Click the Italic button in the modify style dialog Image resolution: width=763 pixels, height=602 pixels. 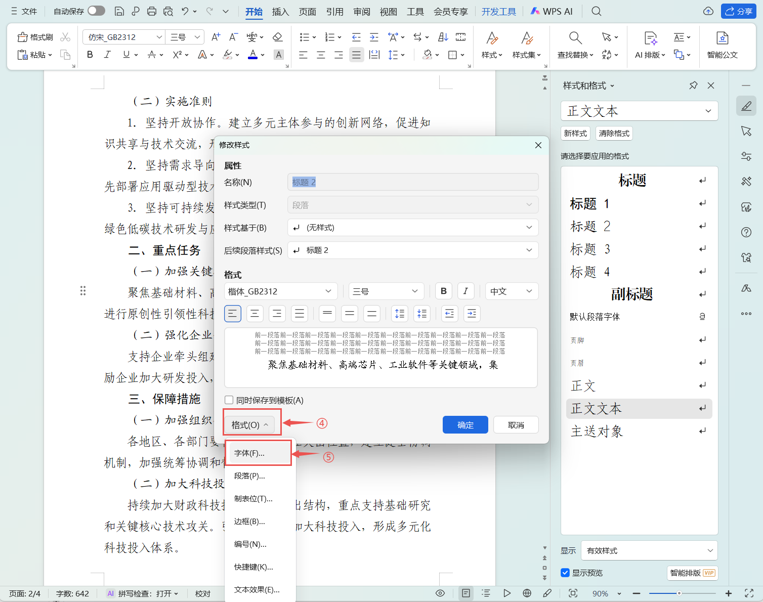(465, 291)
